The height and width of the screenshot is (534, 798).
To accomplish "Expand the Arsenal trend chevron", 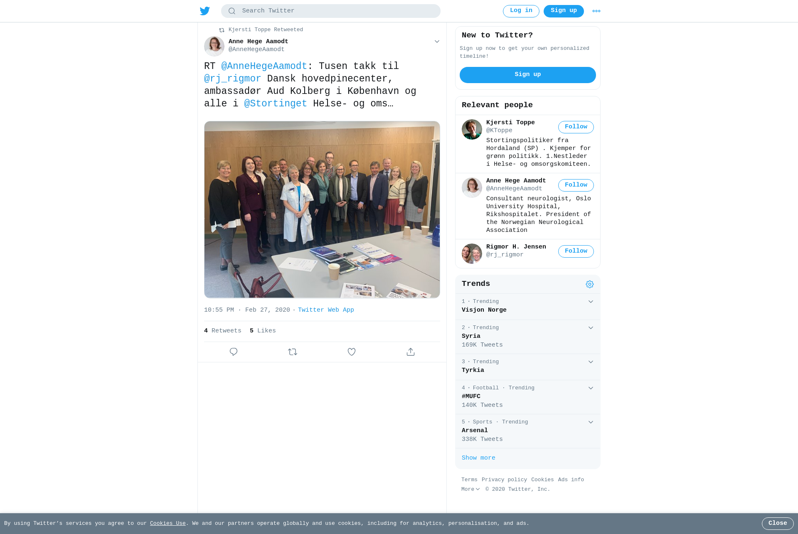I will point(591,422).
